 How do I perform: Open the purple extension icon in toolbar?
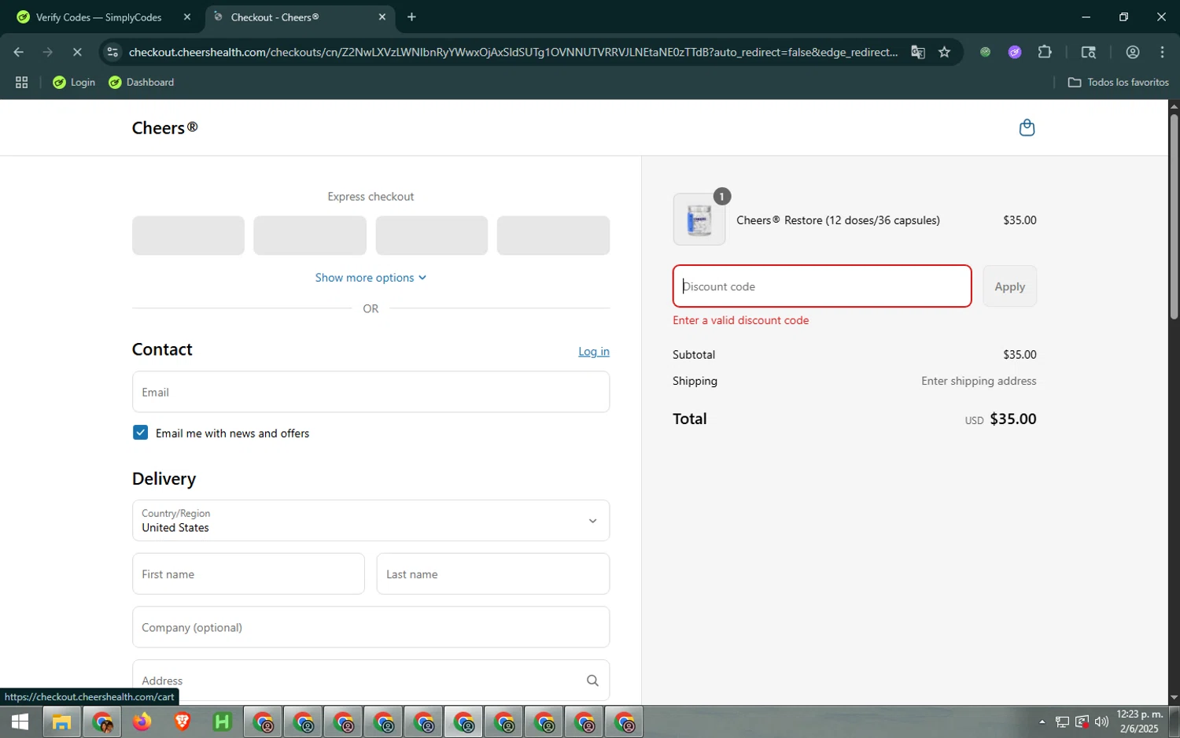pyautogui.click(x=1015, y=52)
